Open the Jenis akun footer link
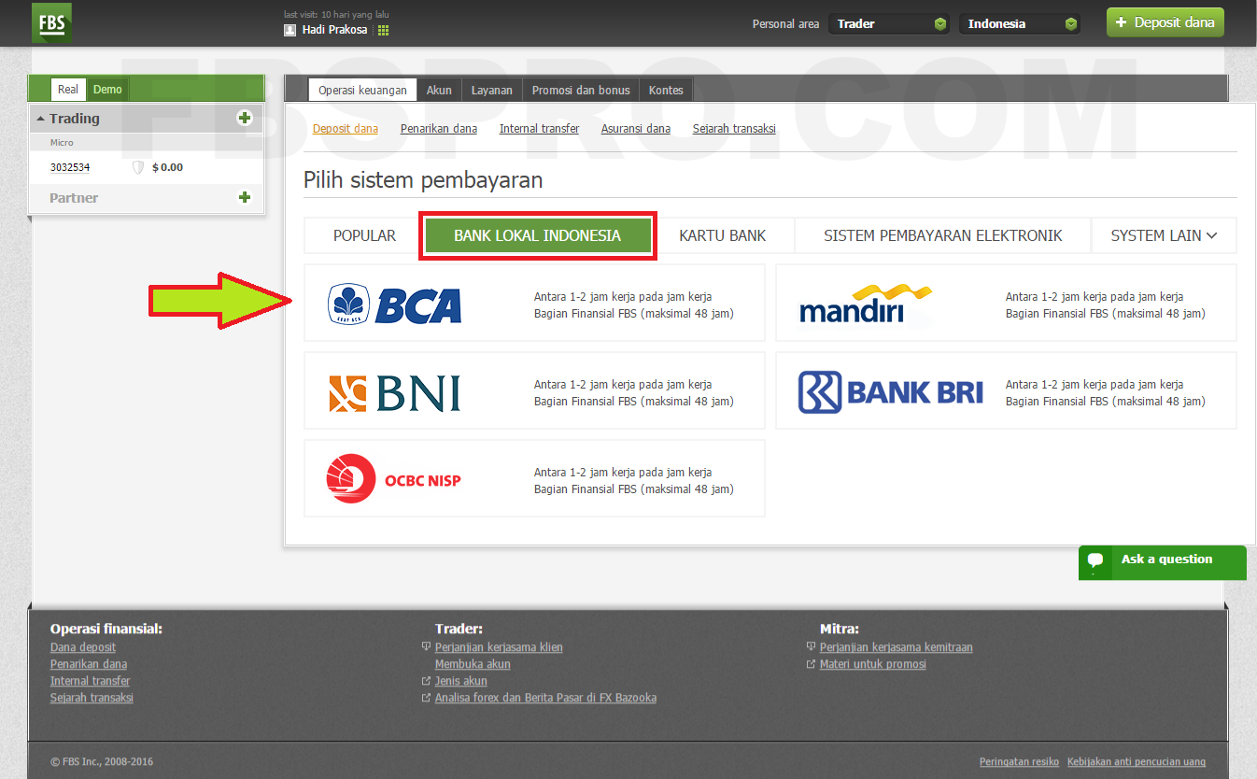1257x779 pixels. point(461,681)
